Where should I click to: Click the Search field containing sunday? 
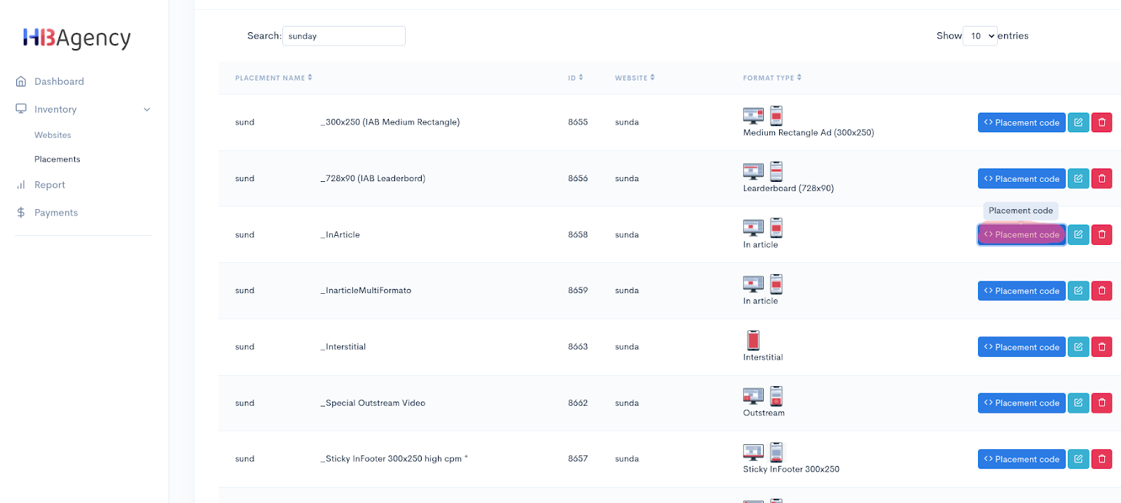pos(344,36)
